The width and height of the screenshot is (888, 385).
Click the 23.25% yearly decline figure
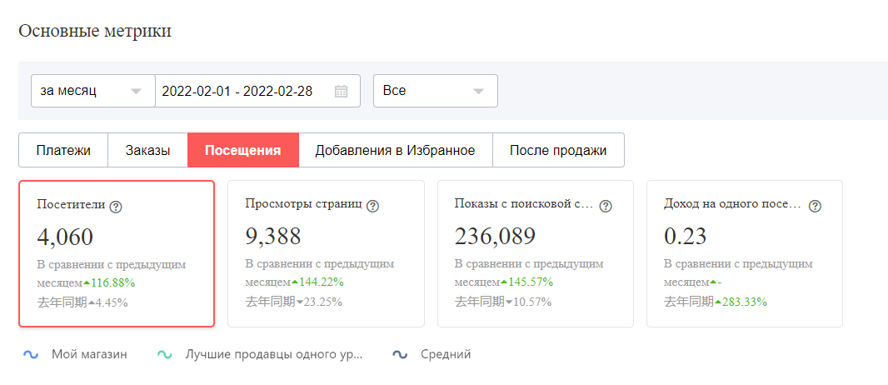click(x=323, y=302)
